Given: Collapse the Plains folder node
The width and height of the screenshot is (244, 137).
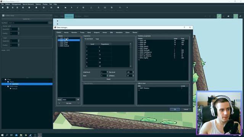Looking at the screenshot, I should (5, 82).
